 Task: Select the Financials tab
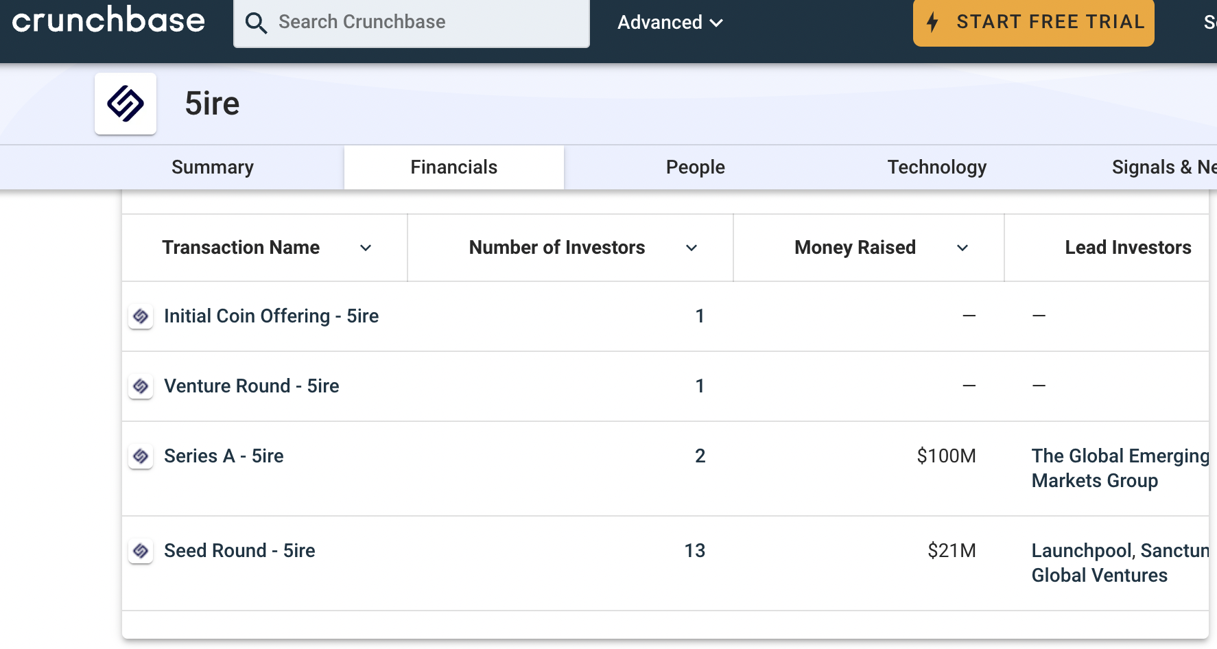click(454, 167)
